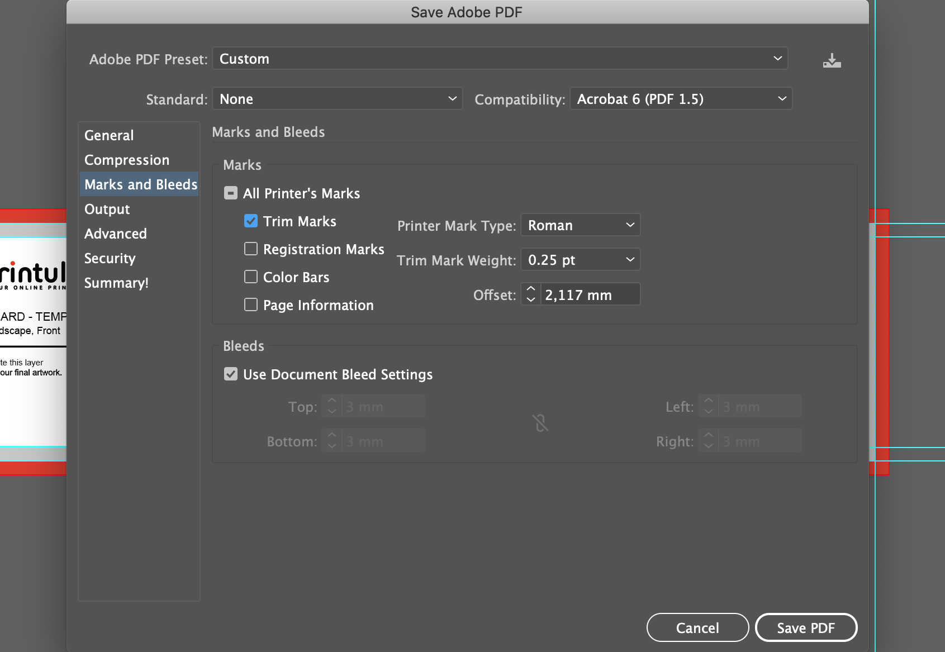
Task: Select the General section
Action: [x=139, y=135]
